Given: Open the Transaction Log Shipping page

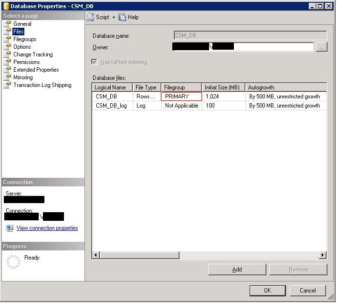Looking at the screenshot, I should [x=42, y=85].
